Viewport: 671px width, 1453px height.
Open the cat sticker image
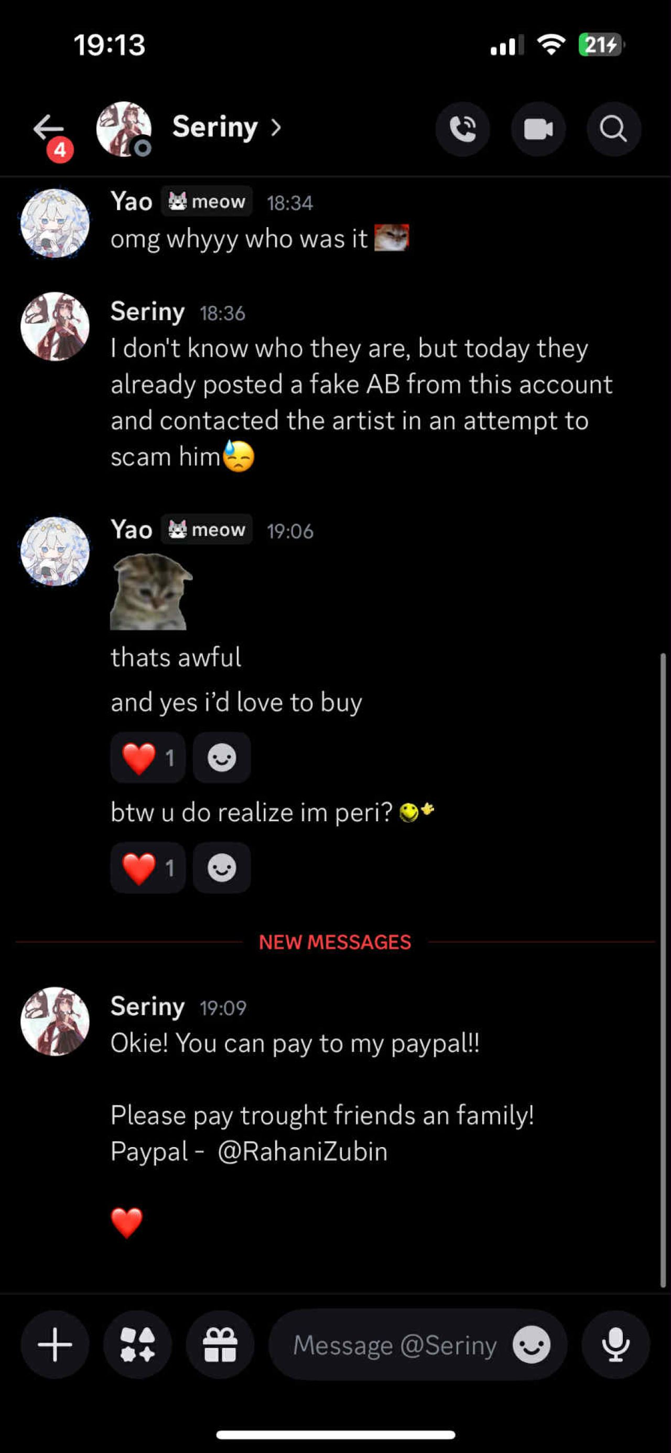(x=150, y=592)
